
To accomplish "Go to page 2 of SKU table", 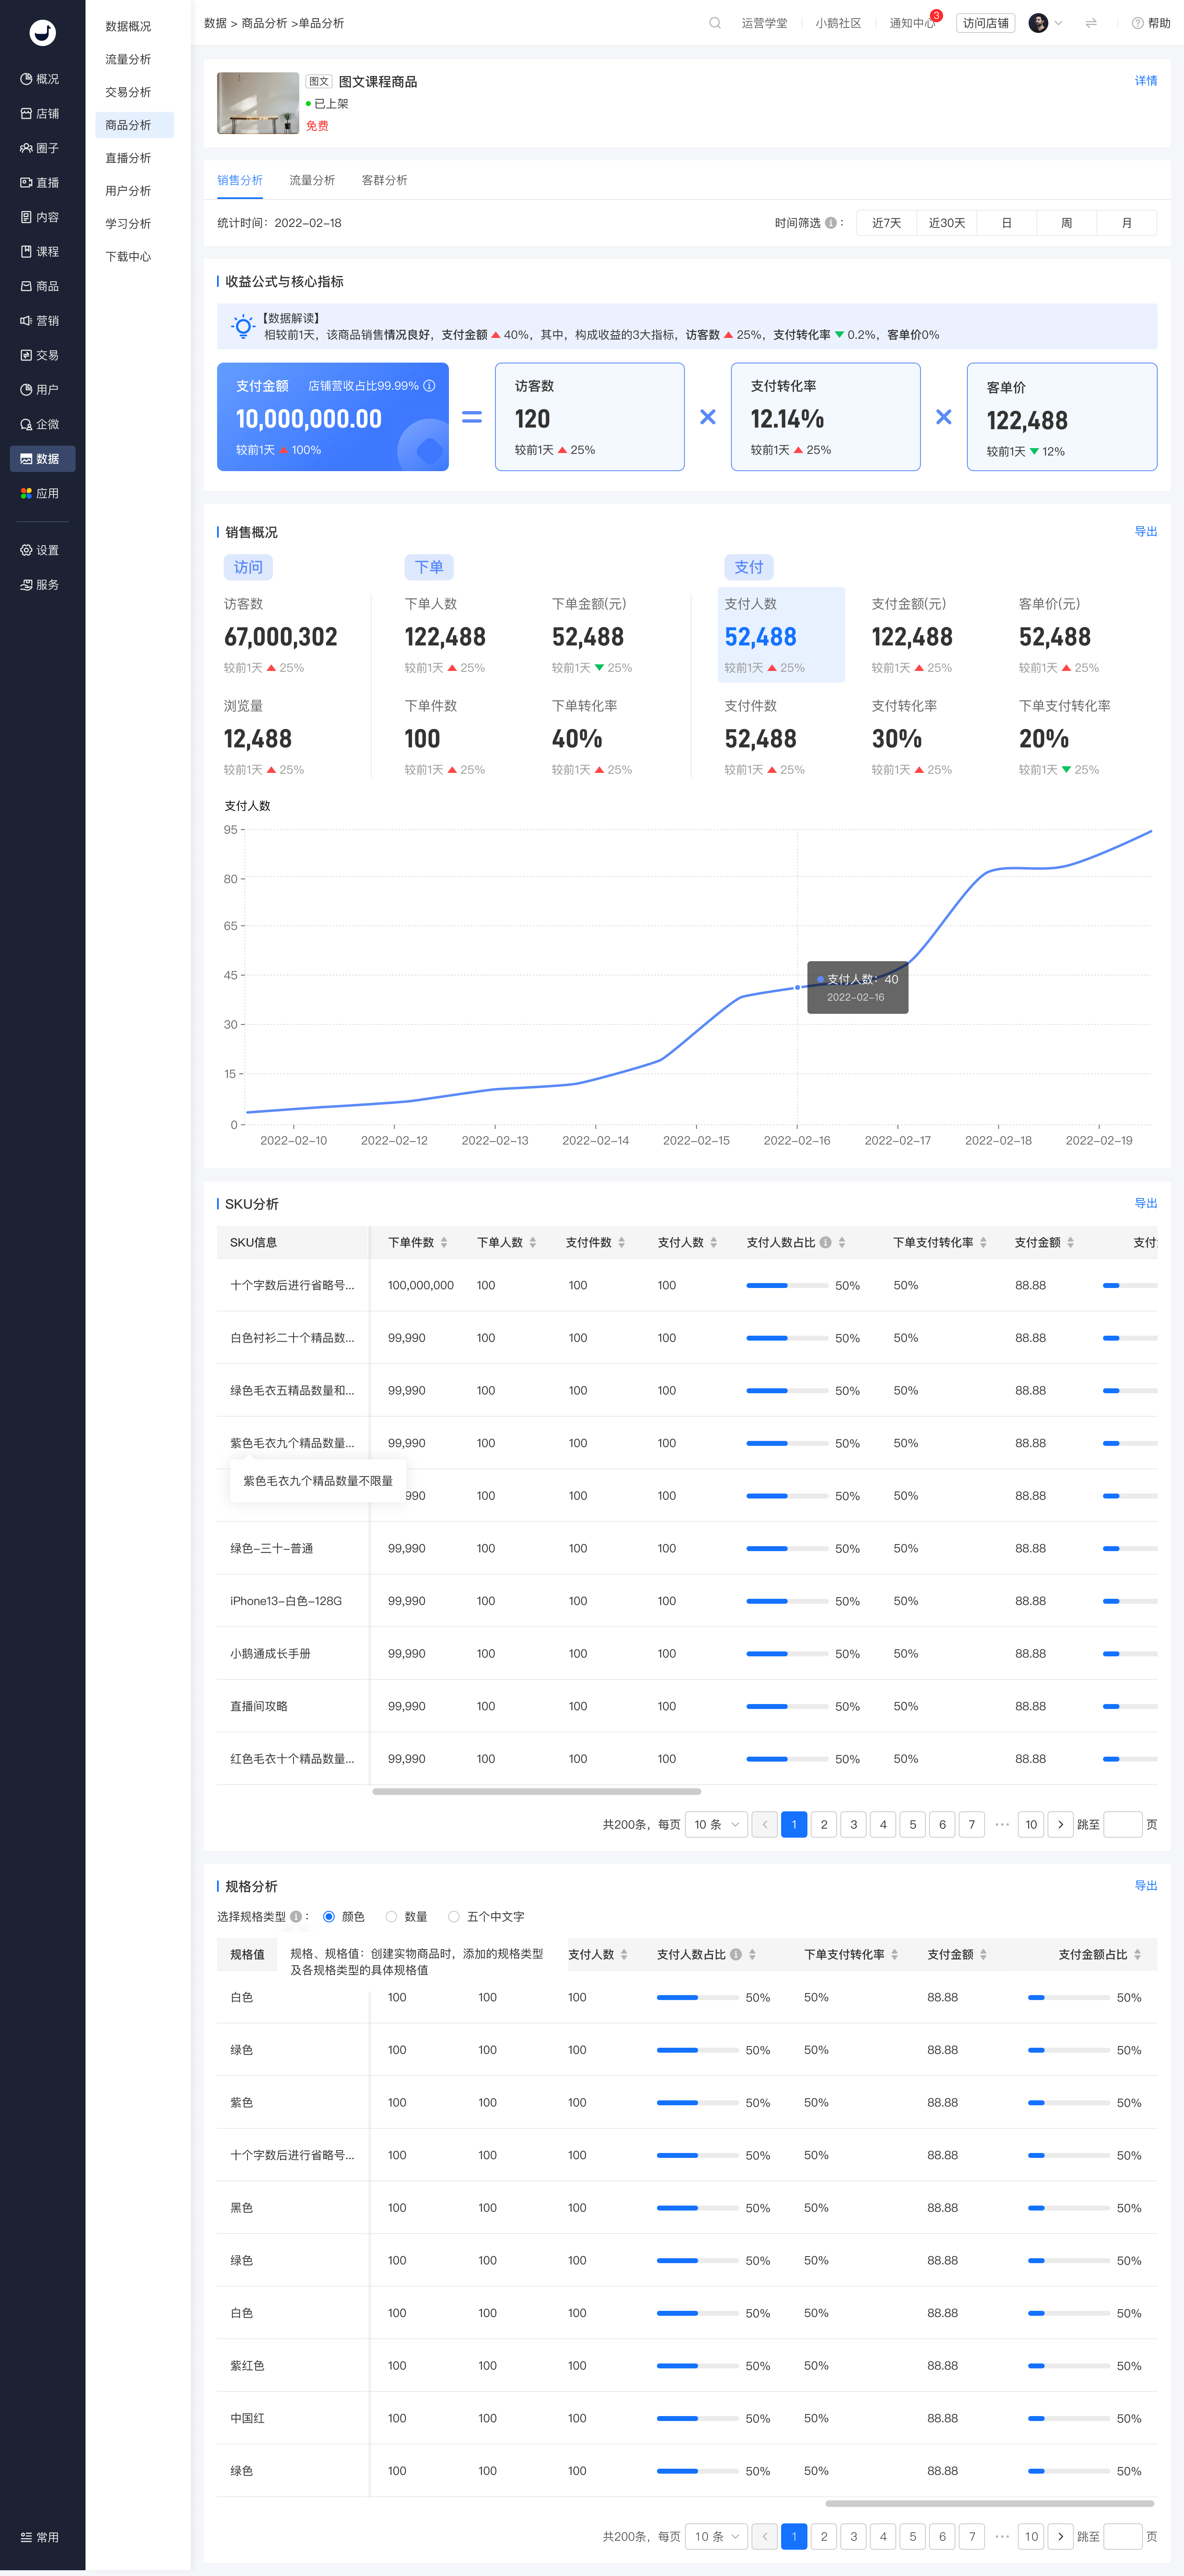I will point(824,1825).
